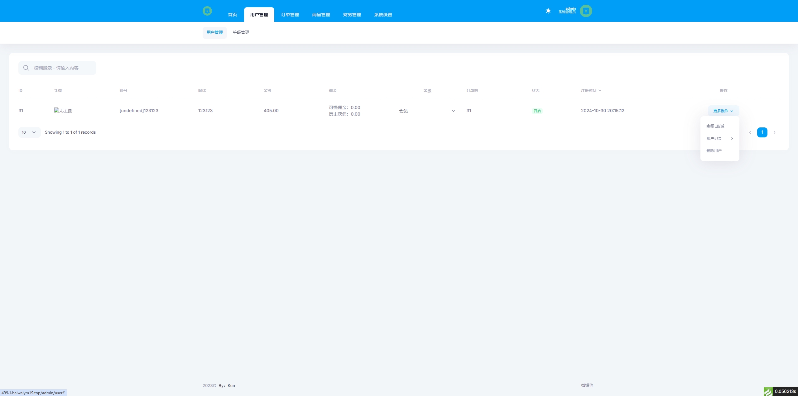Screen dimensions: 798x396
Task: Click the broken avatar image for user 31
Action: pos(63,111)
